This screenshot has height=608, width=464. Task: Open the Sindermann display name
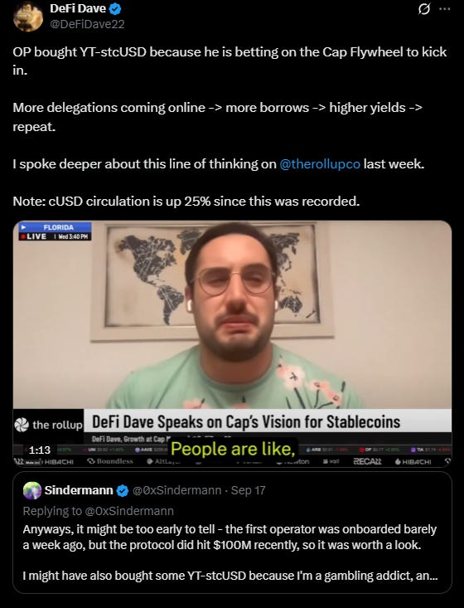click(x=79, y=490)
